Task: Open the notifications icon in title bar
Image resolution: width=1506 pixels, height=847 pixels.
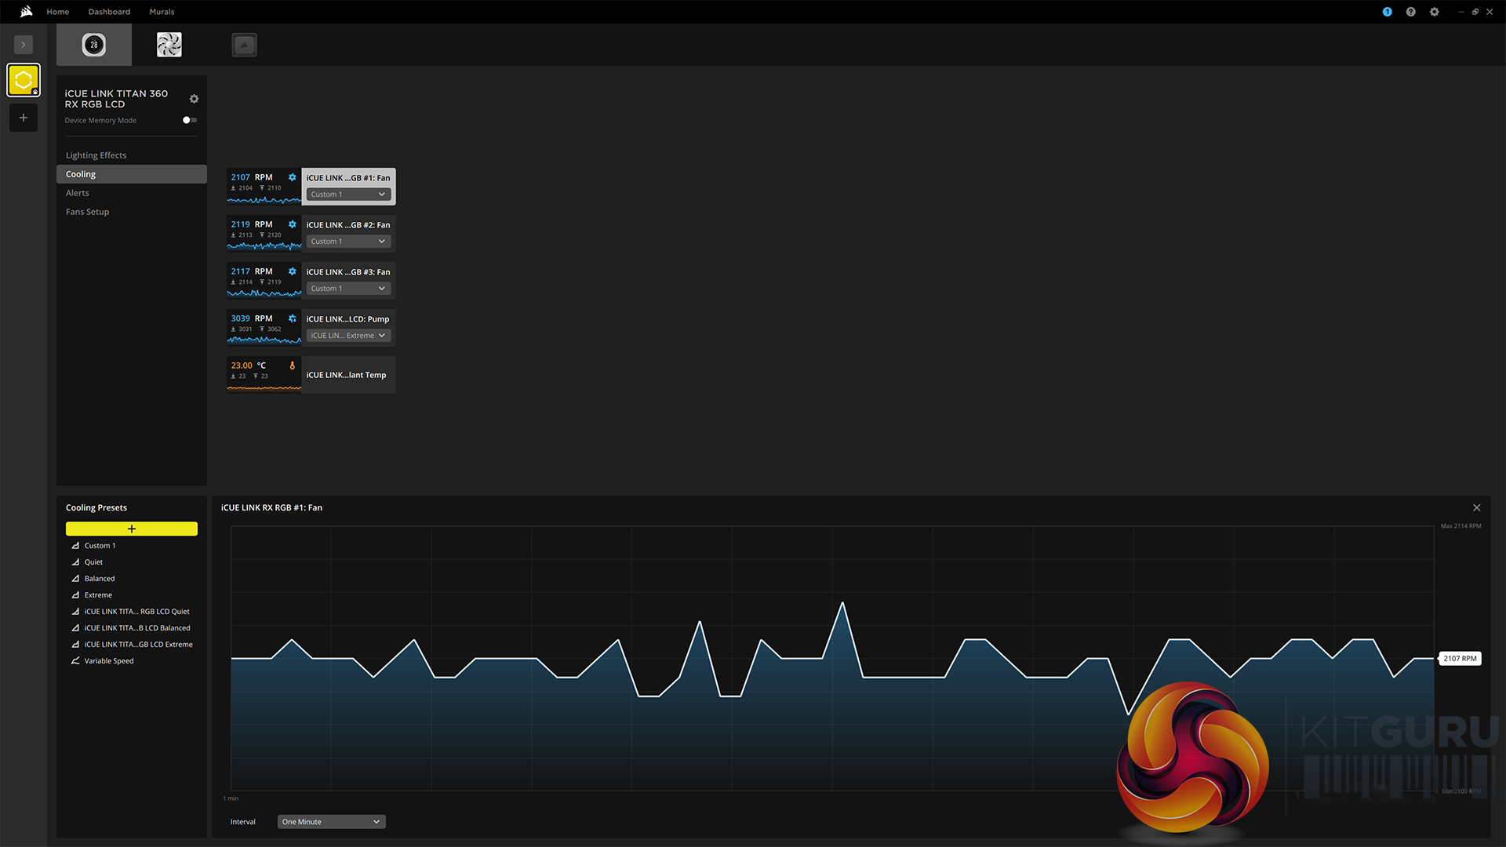Action: pos(1387,12)
